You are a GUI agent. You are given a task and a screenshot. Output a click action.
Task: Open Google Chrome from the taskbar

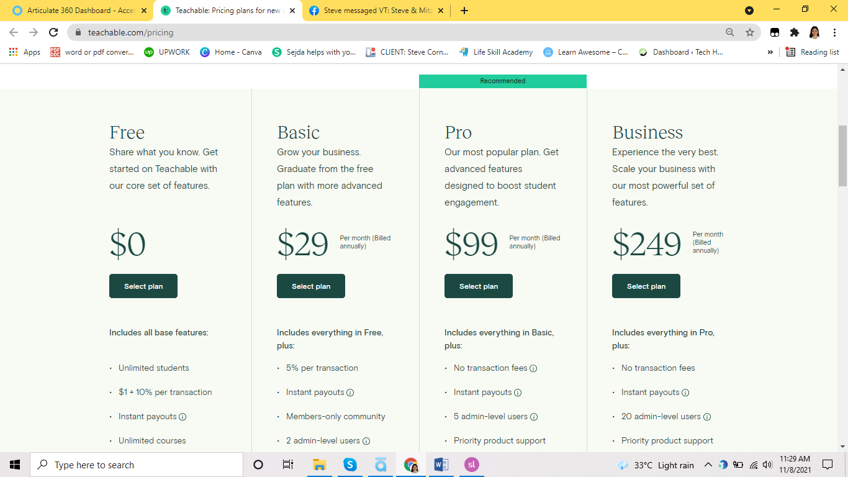point(411,465)
